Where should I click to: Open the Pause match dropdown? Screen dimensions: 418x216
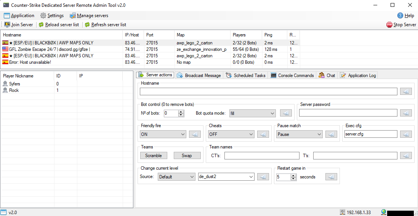(x=299, y=134)
